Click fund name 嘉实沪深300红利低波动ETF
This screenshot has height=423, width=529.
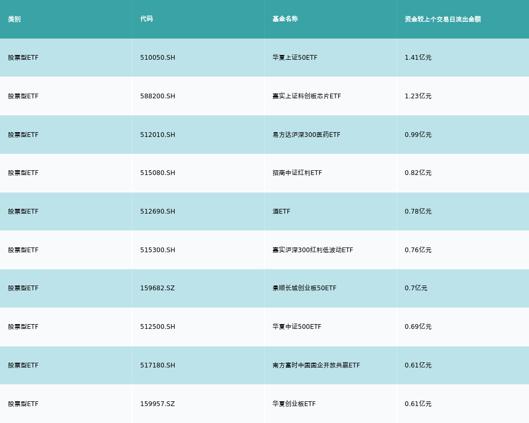click(x=313, y=250)
